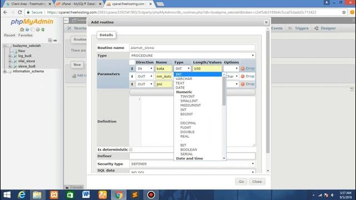Toggle Is deterministic checkbox
The height and width of the screenshot is (200, 356).
coord(131,149)
